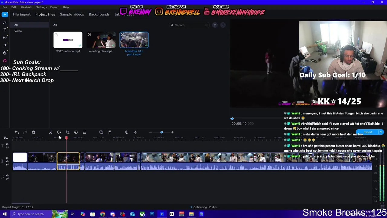Viewport: 387px width, 218px height.
Task: Toggle title track visibility eye
Action: 7,144
